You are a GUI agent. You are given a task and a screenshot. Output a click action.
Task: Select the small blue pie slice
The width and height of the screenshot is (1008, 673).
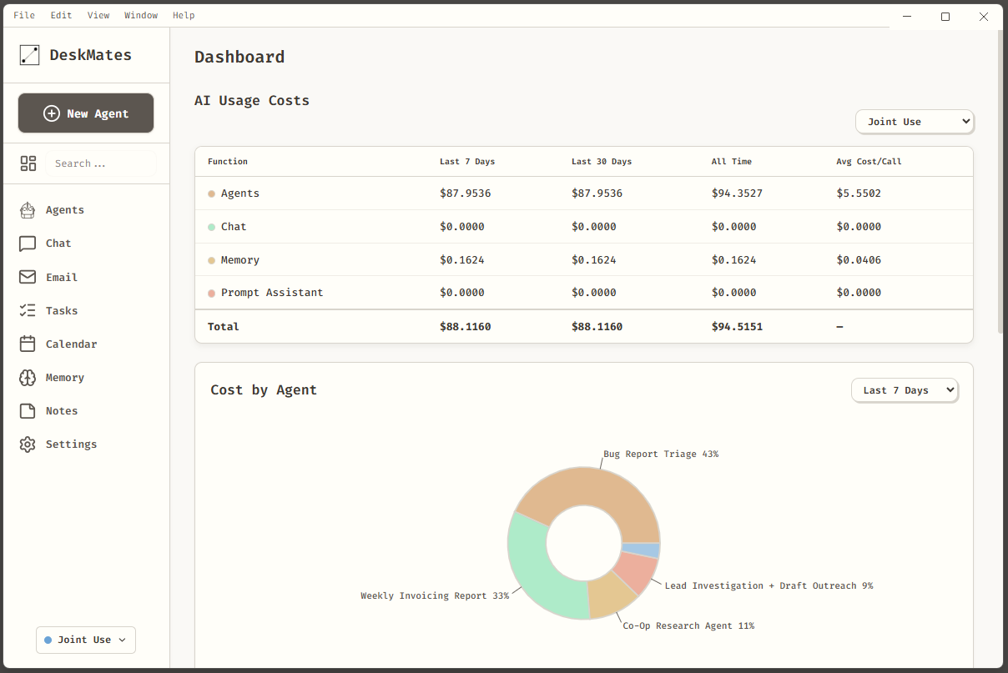pos(641,550)
